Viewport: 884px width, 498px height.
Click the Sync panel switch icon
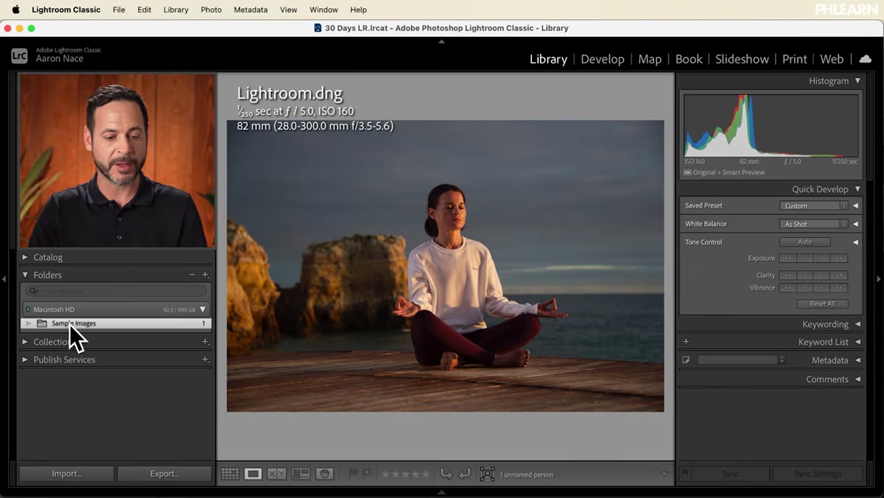pos(685,474)
